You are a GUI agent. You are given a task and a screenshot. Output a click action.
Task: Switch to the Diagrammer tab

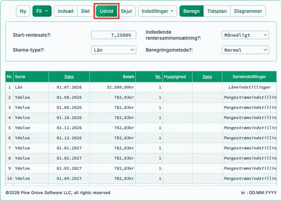tap(248, 11)
